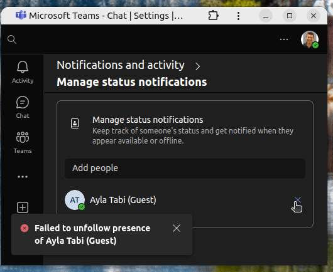This screenshot has height=272, width=333.
Task: Open the profile picture menu
Action: tap(310, 39)
